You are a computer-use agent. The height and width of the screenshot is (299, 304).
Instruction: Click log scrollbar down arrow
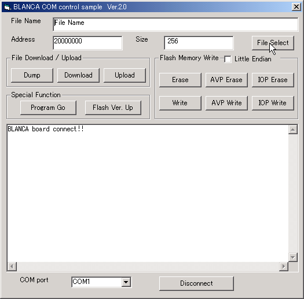293,257
